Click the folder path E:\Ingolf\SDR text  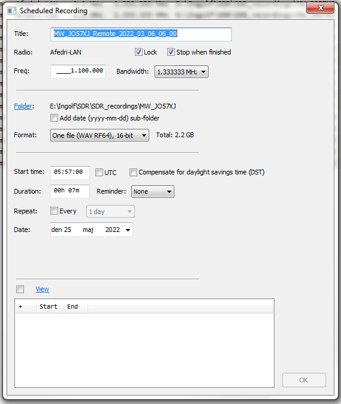click(x=113, y=106)
